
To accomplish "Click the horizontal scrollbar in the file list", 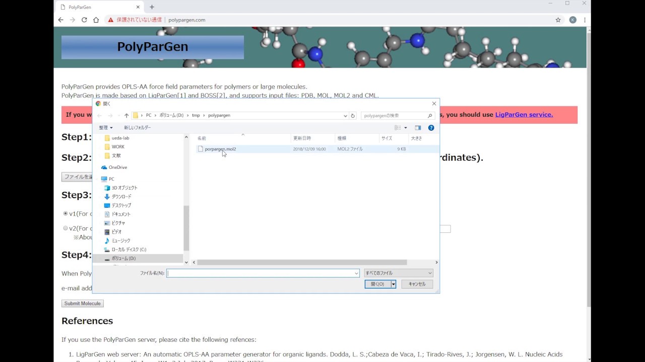I will (302, 262).
